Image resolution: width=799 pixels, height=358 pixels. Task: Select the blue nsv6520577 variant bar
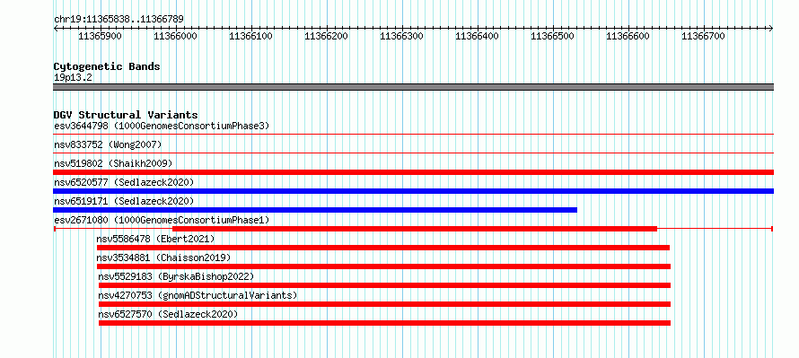click(x=413, y=191)
